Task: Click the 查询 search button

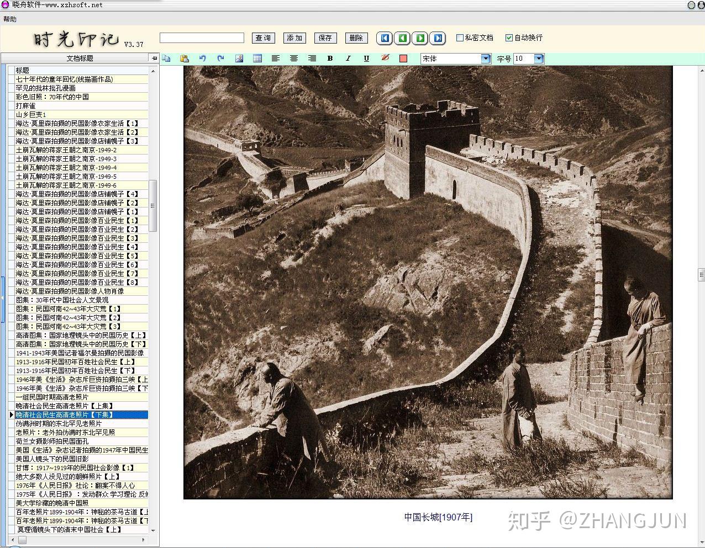Action: (x=264, y=38)
